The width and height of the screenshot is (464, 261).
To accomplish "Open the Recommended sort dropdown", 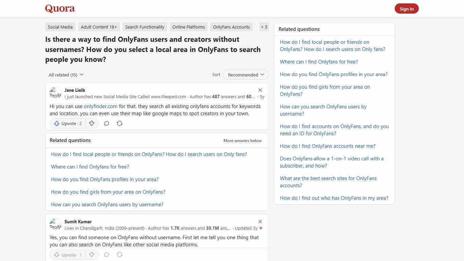I will click(245, 74).
